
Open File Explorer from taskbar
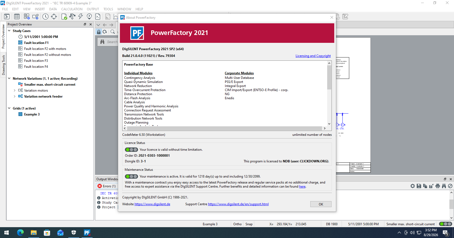pyautogui.click(x=33, y=232)
